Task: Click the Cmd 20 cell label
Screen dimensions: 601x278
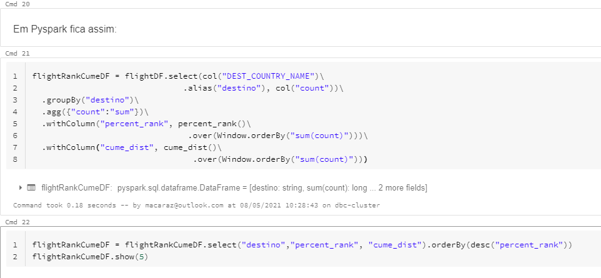Action: click(17, 4)
